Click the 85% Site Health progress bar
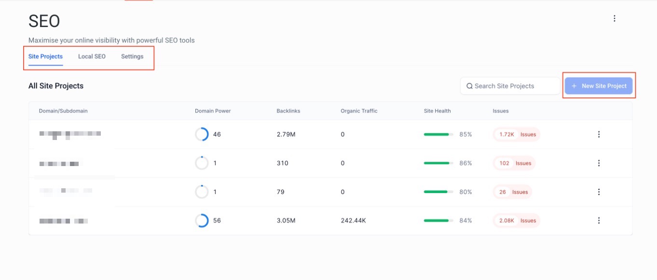This screenshot has height=280, width=657. pyautogui.click(x=438, y=134)
